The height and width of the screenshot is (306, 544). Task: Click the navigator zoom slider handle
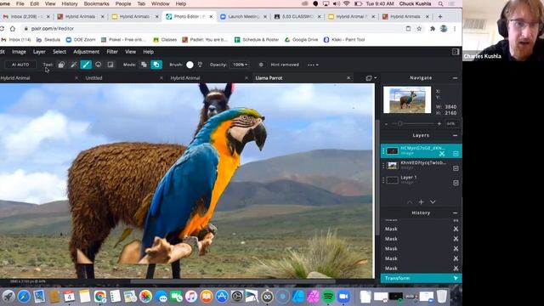click(400, 124)
